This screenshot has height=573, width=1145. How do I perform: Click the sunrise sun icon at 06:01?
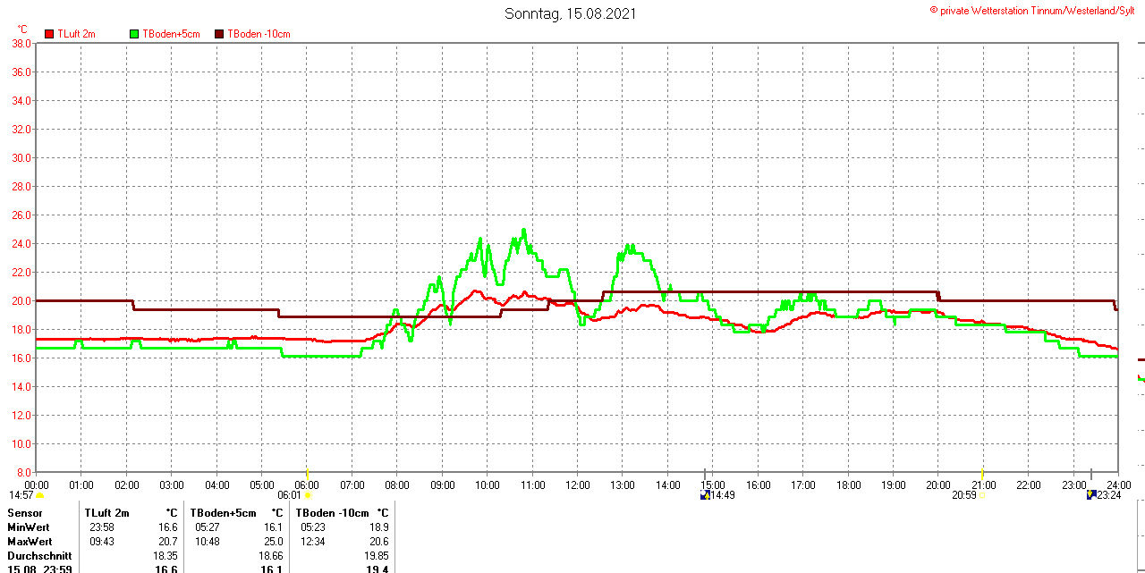(308, 495)
